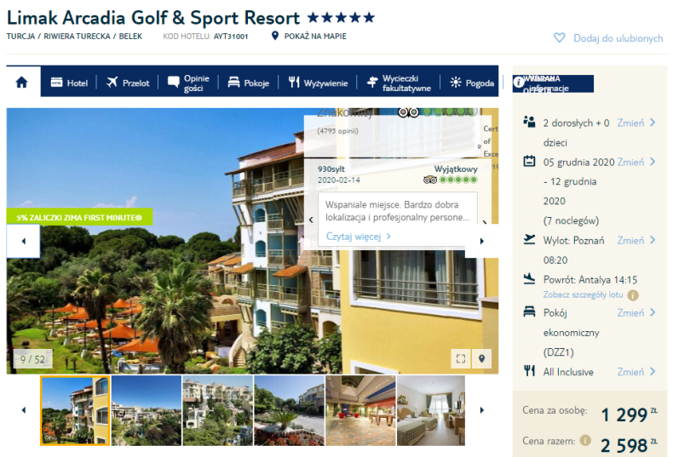Expand Zmień for number of guests
The width and height of the screenshot is (673, 457).
click(636, 123)
